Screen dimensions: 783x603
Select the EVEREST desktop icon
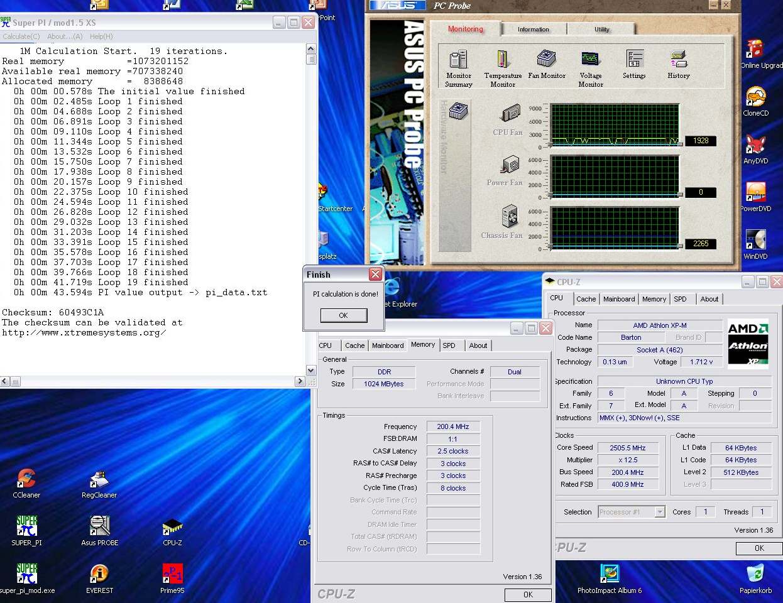tap(99, 579)
